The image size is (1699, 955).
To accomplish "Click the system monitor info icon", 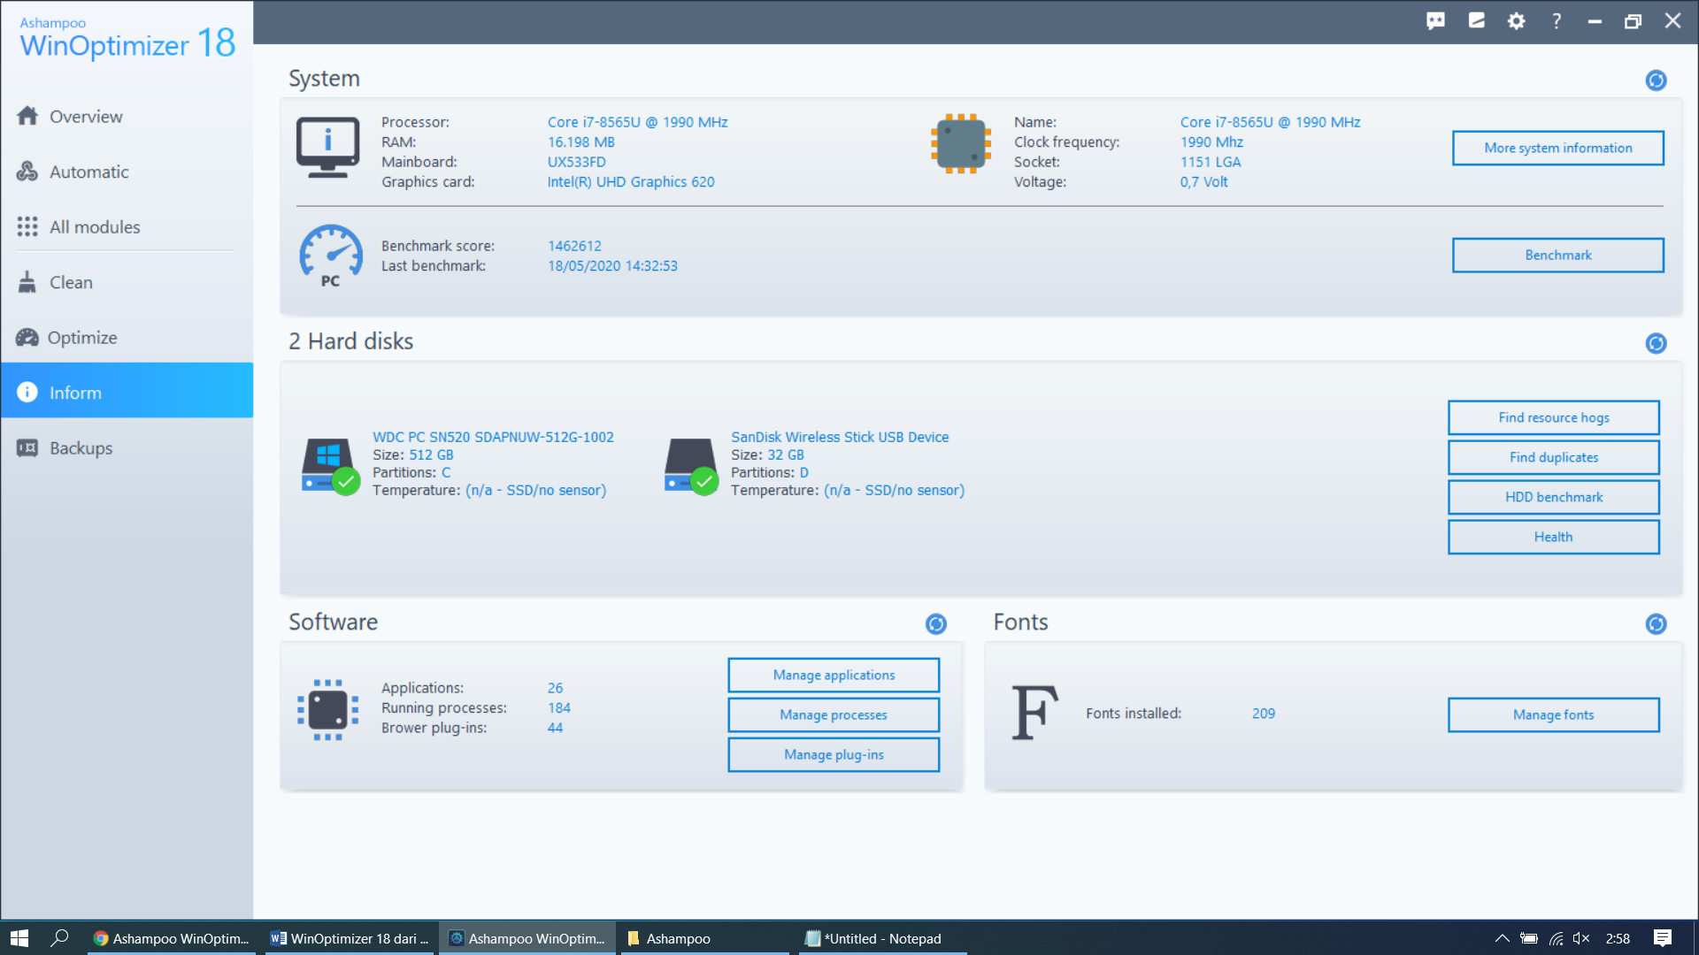I will pyautogui.click(x=327, y=147).
